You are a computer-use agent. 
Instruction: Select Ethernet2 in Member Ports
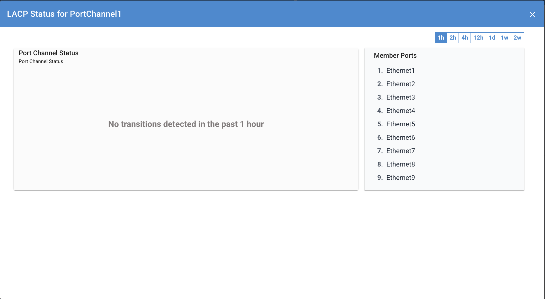coord(401,84)
